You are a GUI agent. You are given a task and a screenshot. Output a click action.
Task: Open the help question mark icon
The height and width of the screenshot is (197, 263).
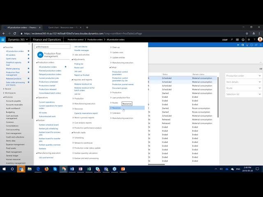tap(254, 40)
